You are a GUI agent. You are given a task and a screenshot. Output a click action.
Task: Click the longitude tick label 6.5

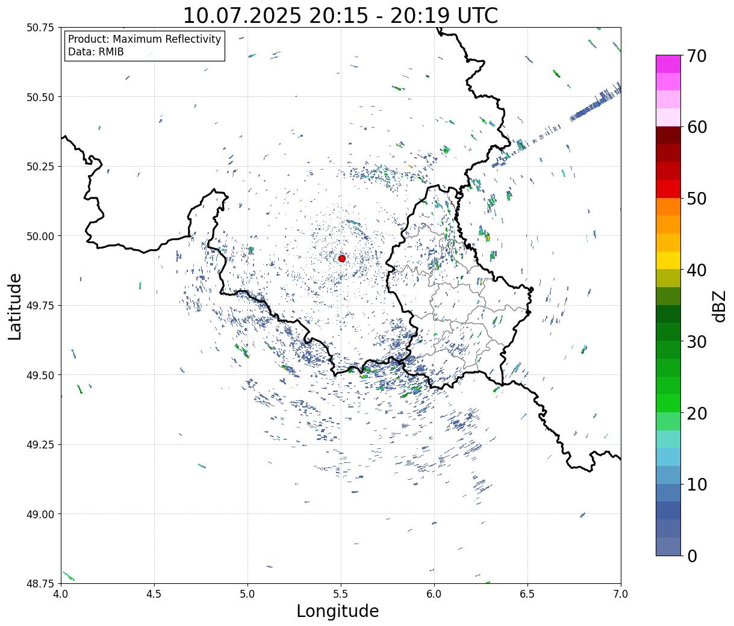point(527,593)
